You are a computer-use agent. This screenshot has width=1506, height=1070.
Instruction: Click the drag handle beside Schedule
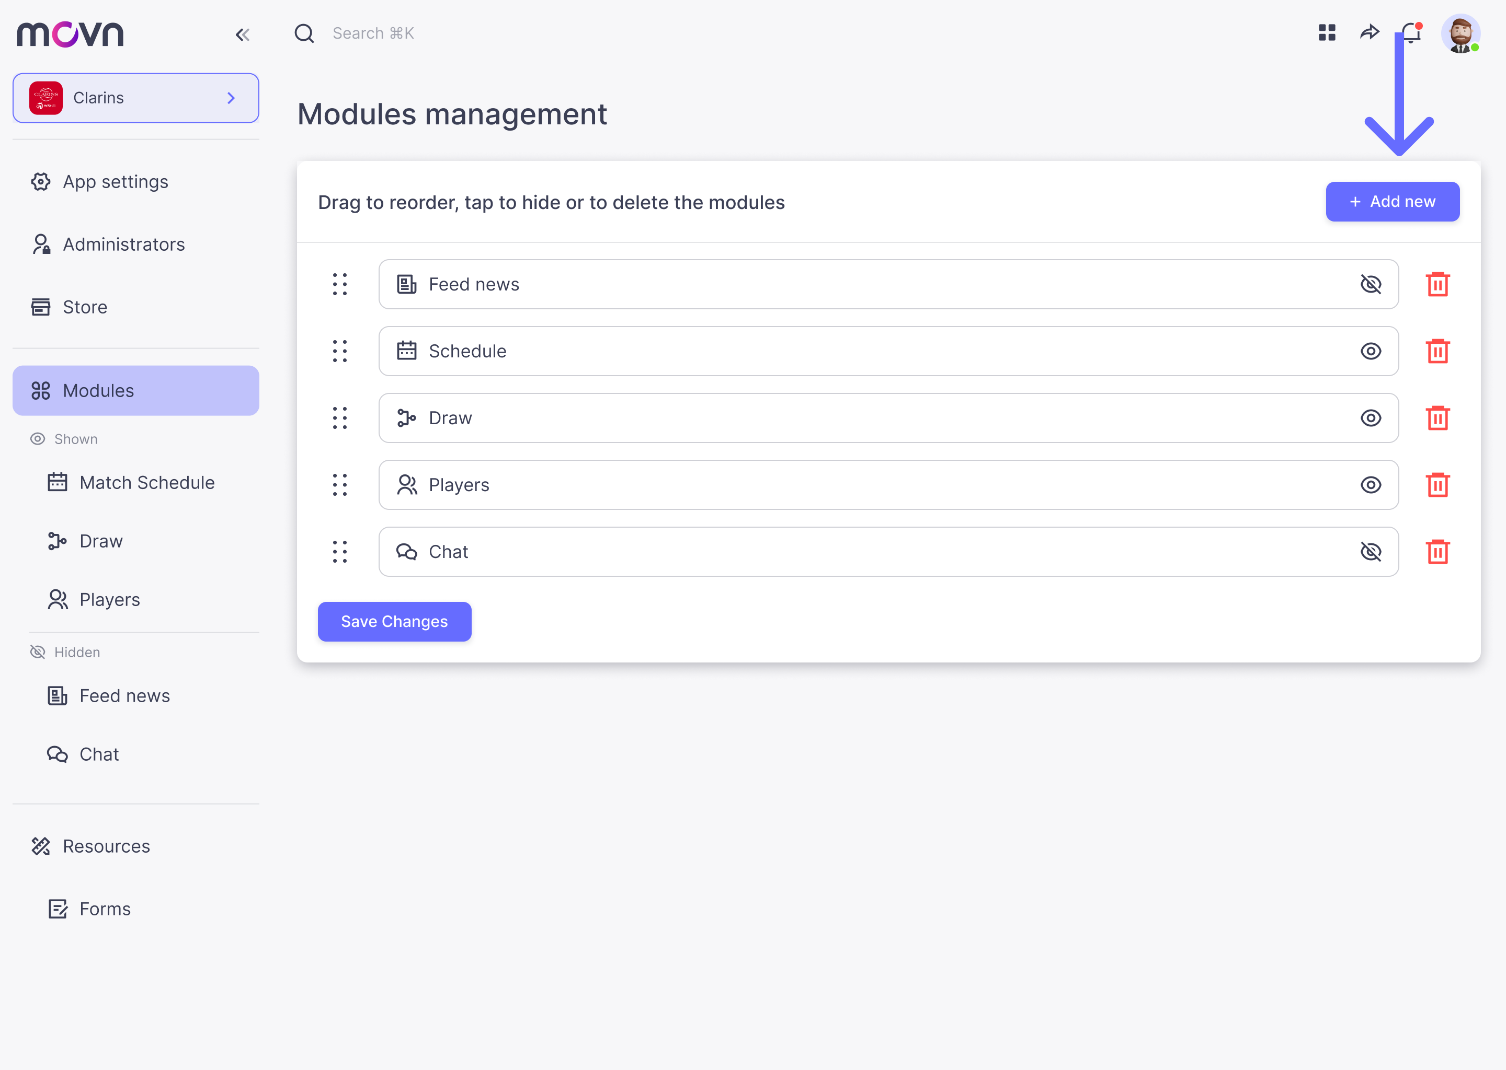(339, 351)
